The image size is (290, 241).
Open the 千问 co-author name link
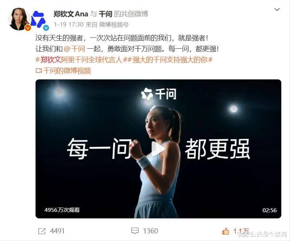coord(105,14)
